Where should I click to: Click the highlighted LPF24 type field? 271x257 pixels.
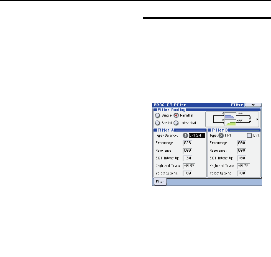point(197,135)
